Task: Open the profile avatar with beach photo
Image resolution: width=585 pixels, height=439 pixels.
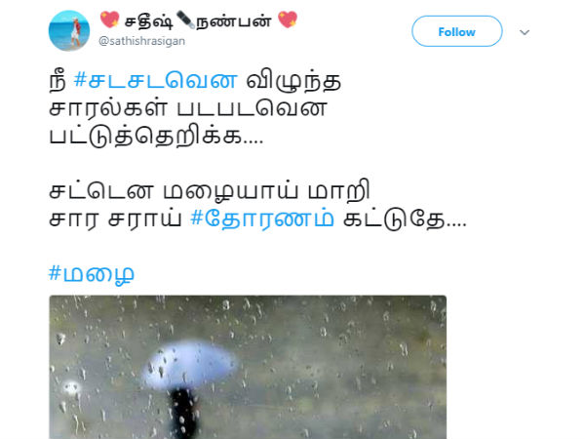Action: pos(69,30)
